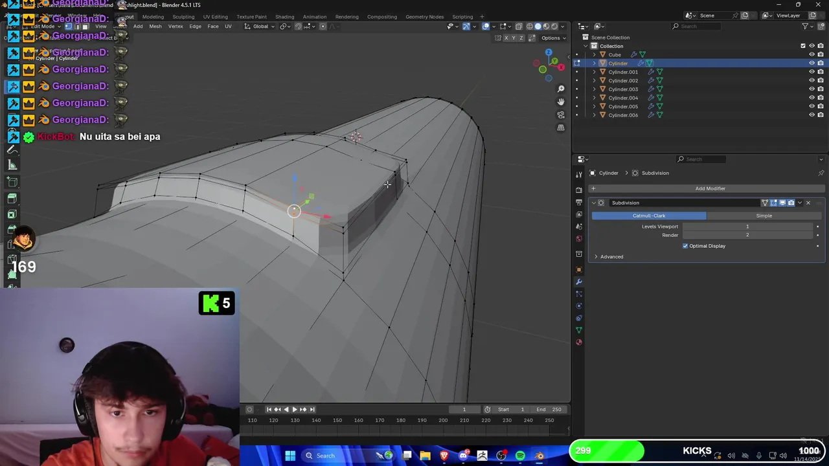This screenshot has width=829, height=466.
Task: Open the Particles properties tab
Action: pos(579,294)
